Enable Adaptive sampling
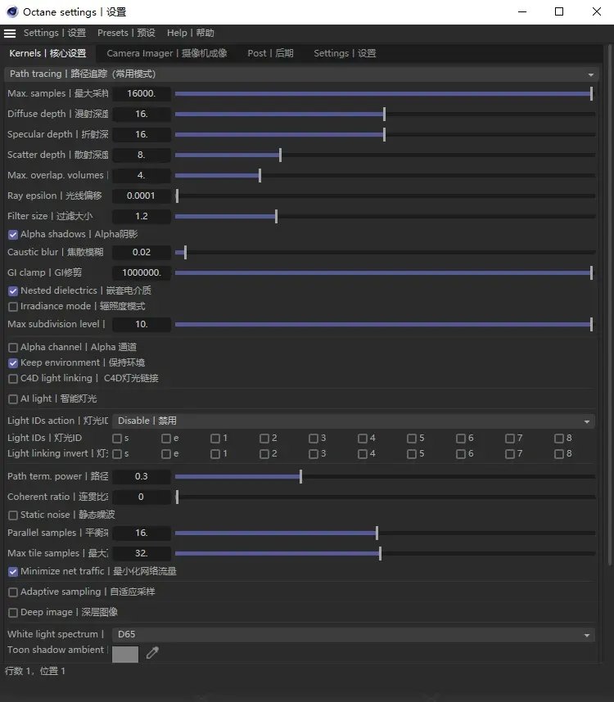Viewport: 614px width, 702px height. point(12,592)
